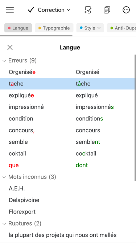Click the Correction checkmark icon
This screenshot has height=243, width=136.
pos(31,10)
